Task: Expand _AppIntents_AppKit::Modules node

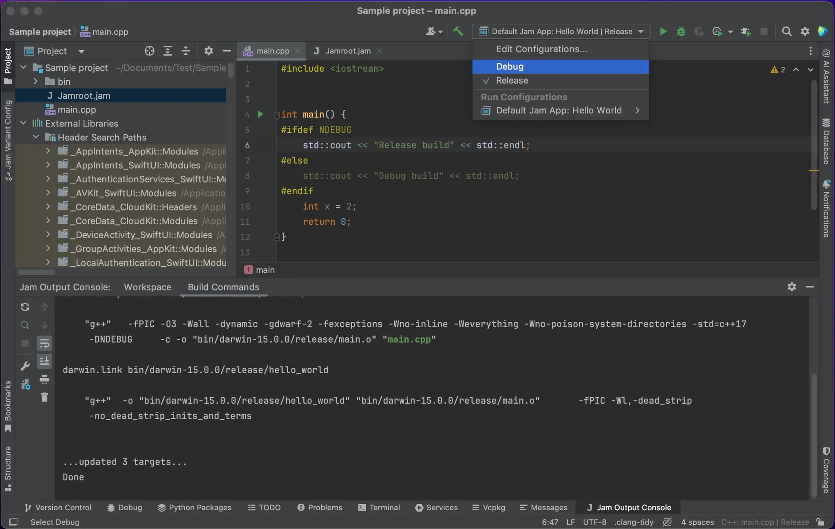Action: point(48,151)
